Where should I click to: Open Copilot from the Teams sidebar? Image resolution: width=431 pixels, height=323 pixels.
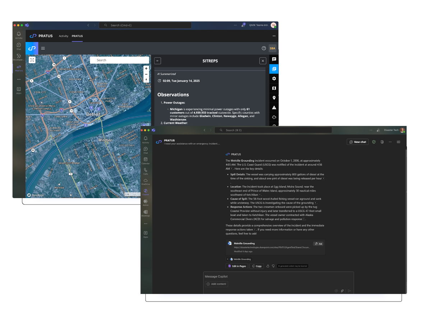click(146, 192)
